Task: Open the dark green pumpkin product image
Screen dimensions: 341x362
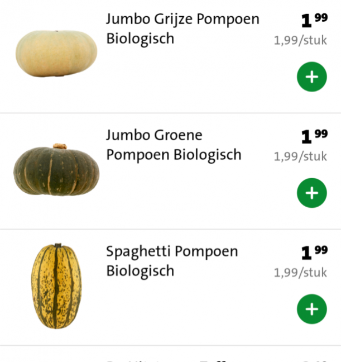Action: [x=56, y=170]
